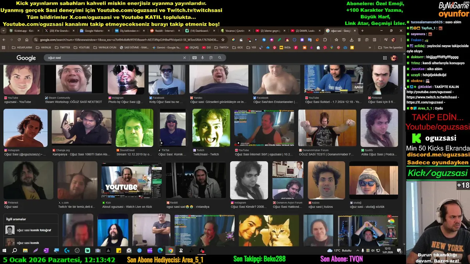
Task: Open the on-screen keyboard in search box
Action: pyautogui.click(x=194, y=58)
